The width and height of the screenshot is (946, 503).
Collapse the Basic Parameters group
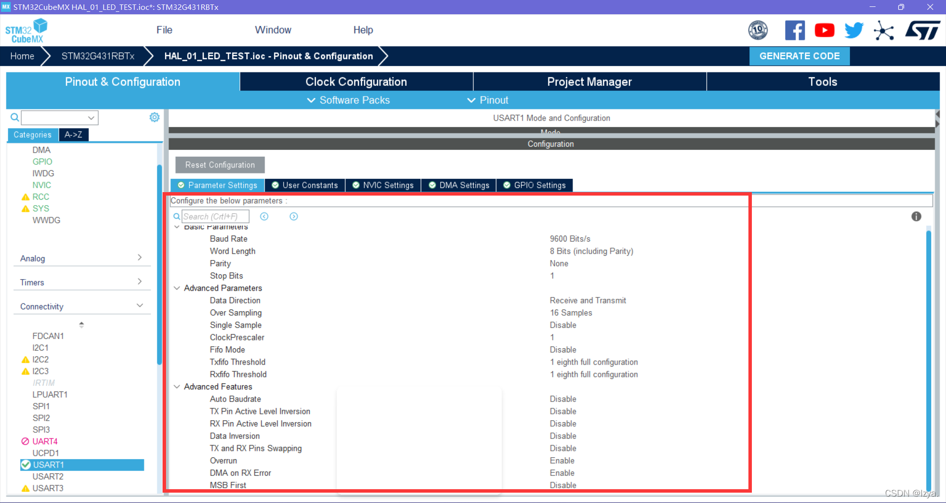coord(177,227)
